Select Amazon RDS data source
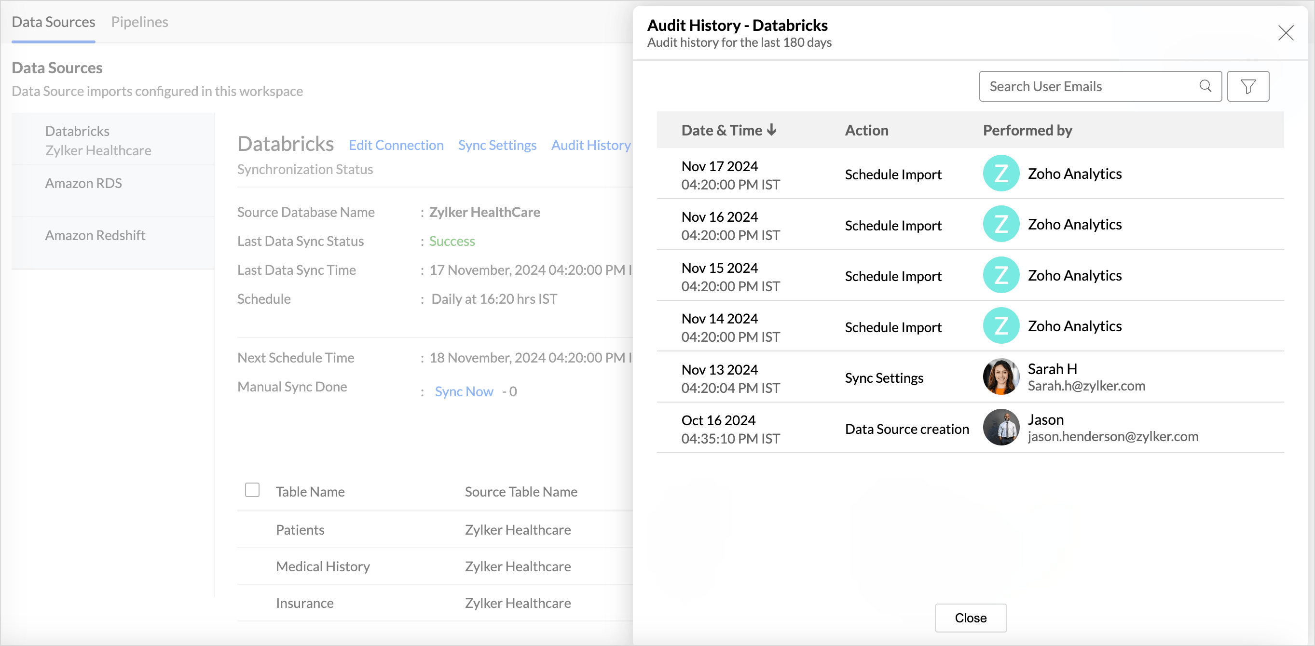Screen dimensions: 1315x646 (x=83, y=183)
